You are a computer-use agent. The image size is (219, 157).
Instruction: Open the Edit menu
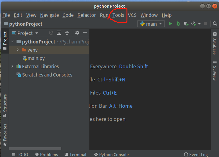(x=18, y=15)
